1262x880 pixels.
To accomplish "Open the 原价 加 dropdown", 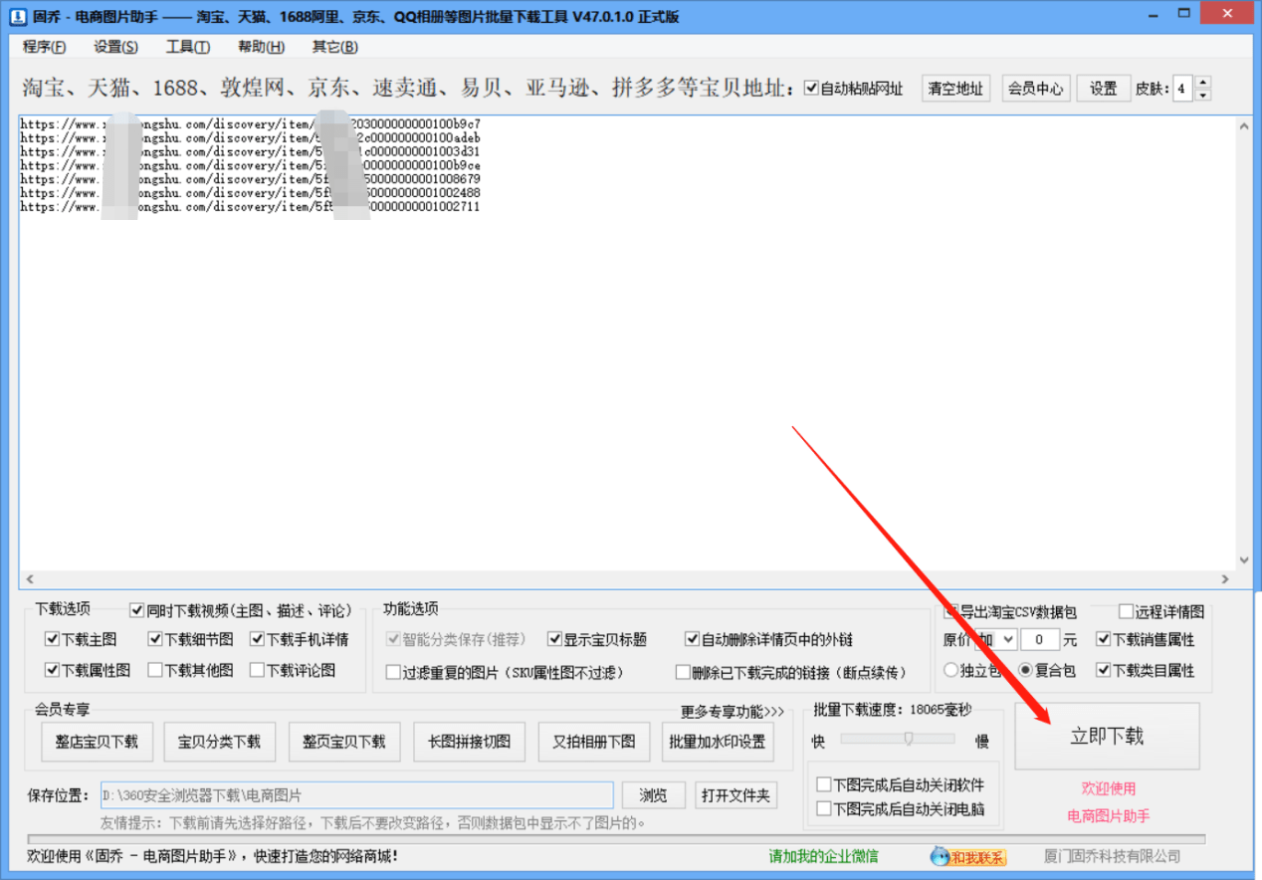I will [995, 639].
